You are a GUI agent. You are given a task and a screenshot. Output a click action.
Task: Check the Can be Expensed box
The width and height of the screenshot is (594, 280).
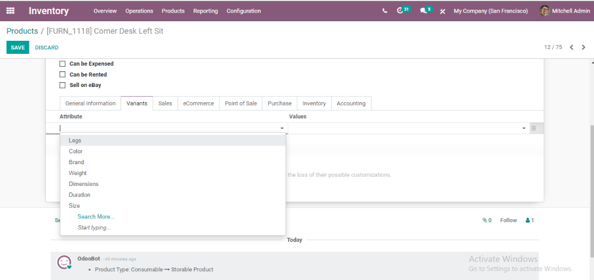click(63, 64)
